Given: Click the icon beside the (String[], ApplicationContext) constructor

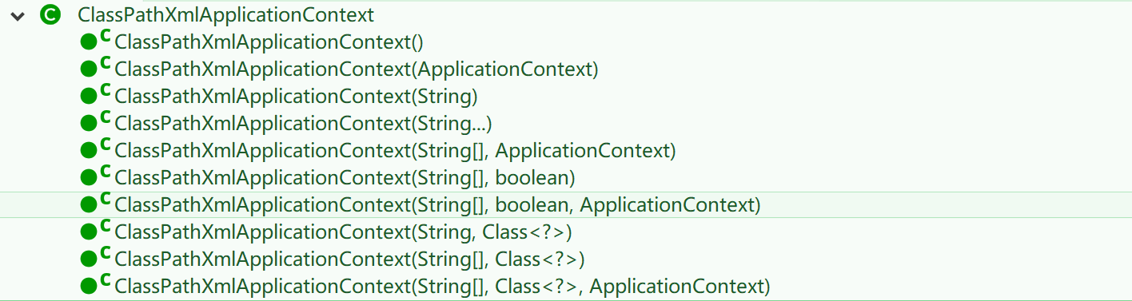Looking at the screenshot, I should click(95, 150).
